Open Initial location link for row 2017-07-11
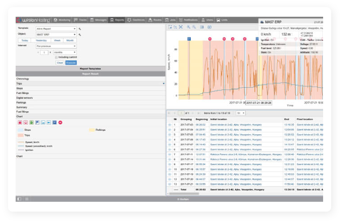345x221 pixels. point(246,155)
